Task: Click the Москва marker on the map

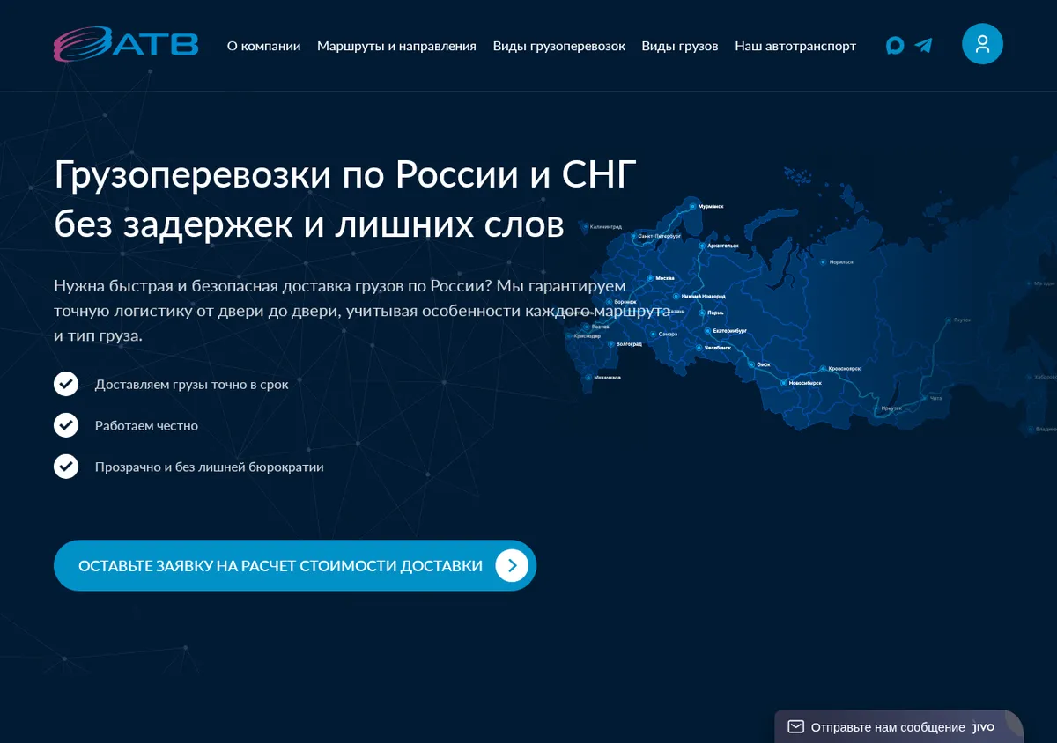Action: [x=650, y=278]
